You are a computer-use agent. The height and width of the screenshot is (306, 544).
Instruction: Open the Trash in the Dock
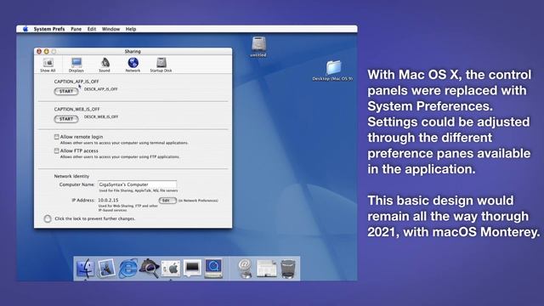pos(288,269)
